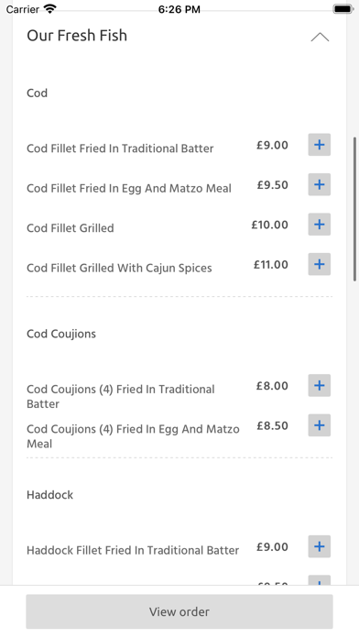Image resolution: width=359 pixels, height=638 pixels.
Task: Select the Cod category heading
Action: click(x=37, y=93)
